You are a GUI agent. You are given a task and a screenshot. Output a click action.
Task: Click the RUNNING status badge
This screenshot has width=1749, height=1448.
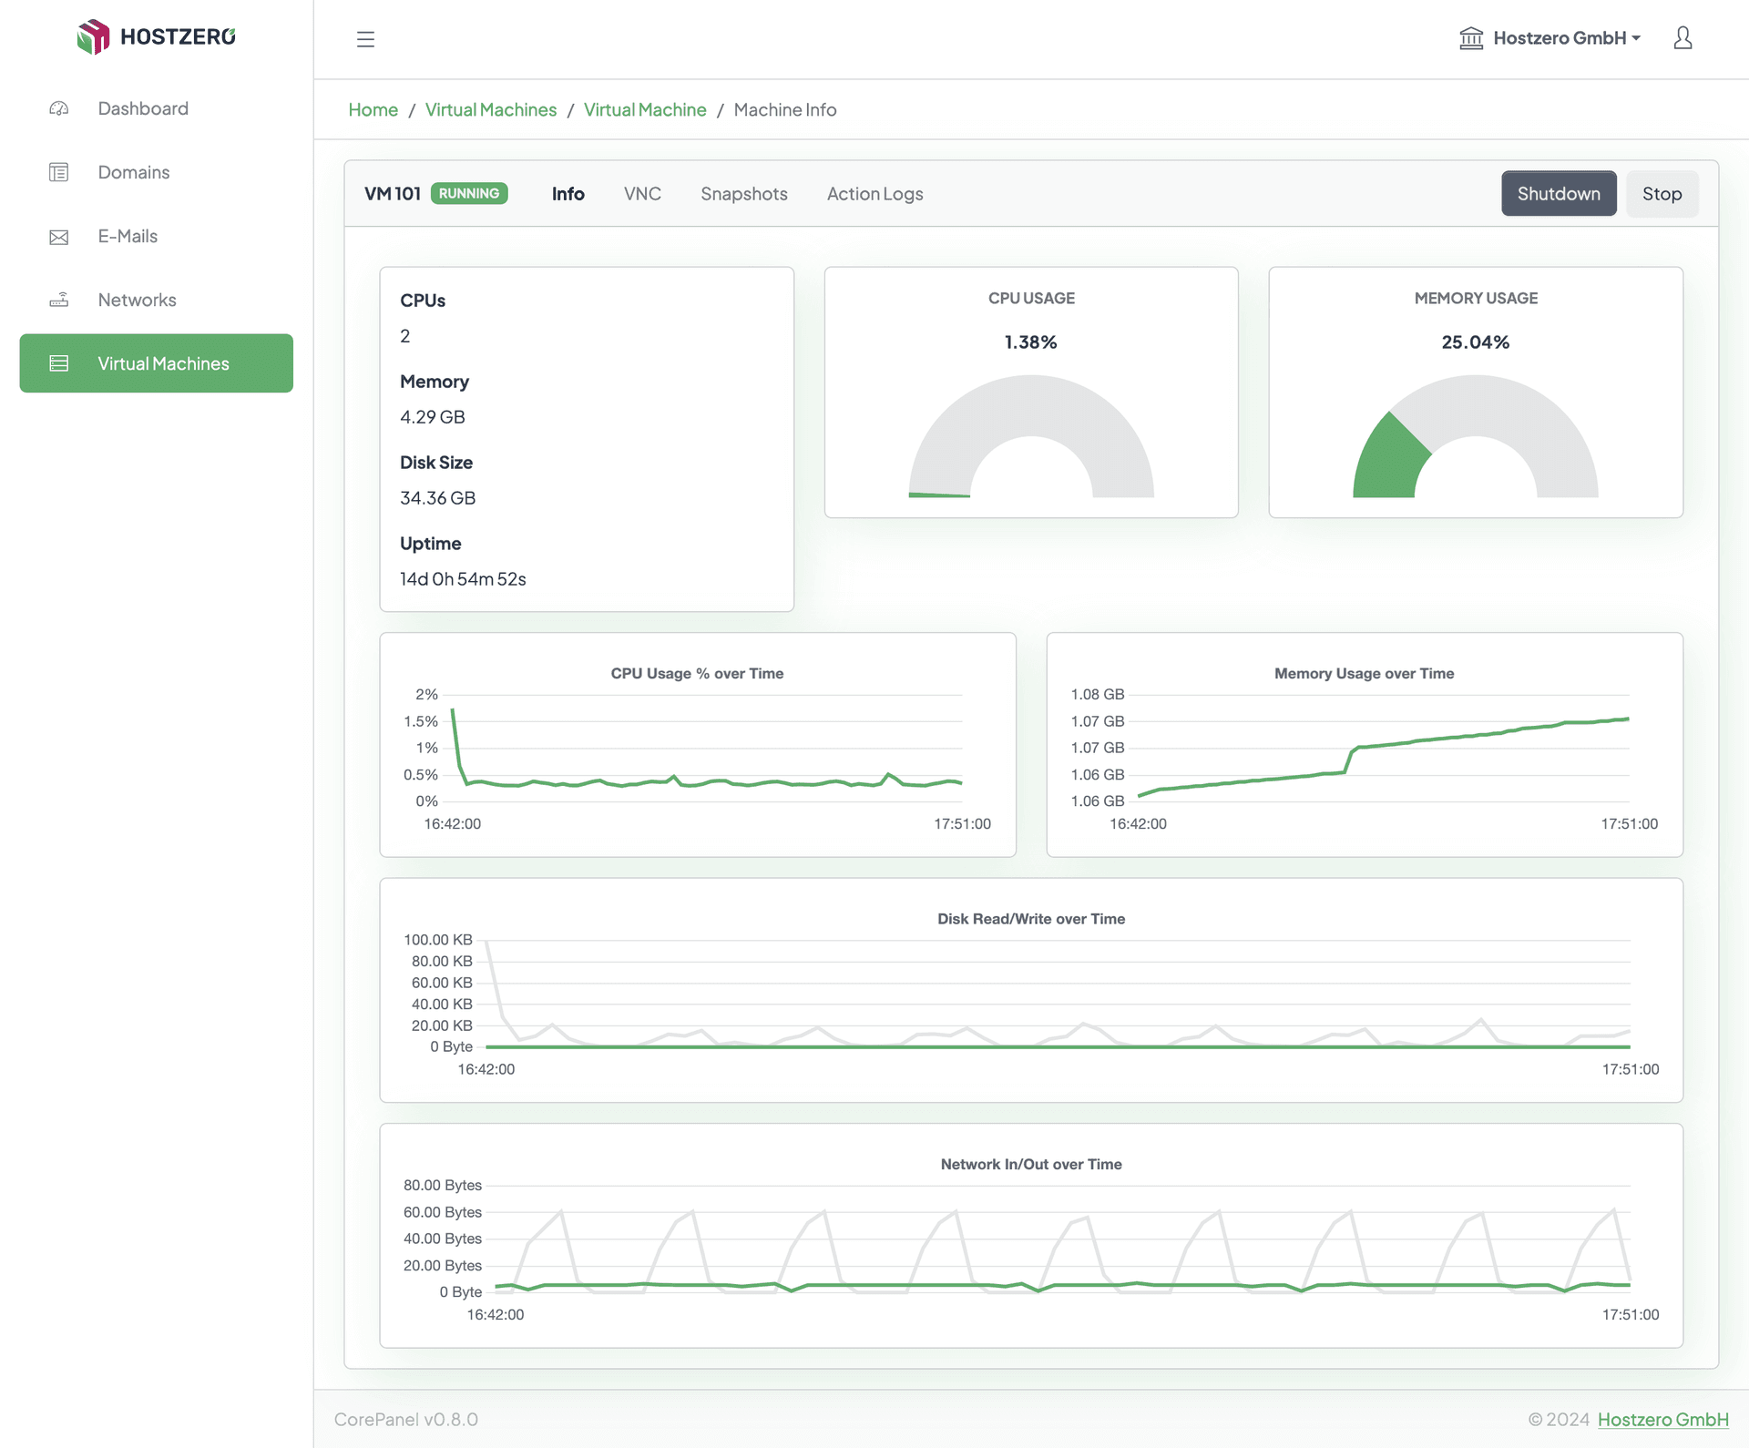click(469, 193)
